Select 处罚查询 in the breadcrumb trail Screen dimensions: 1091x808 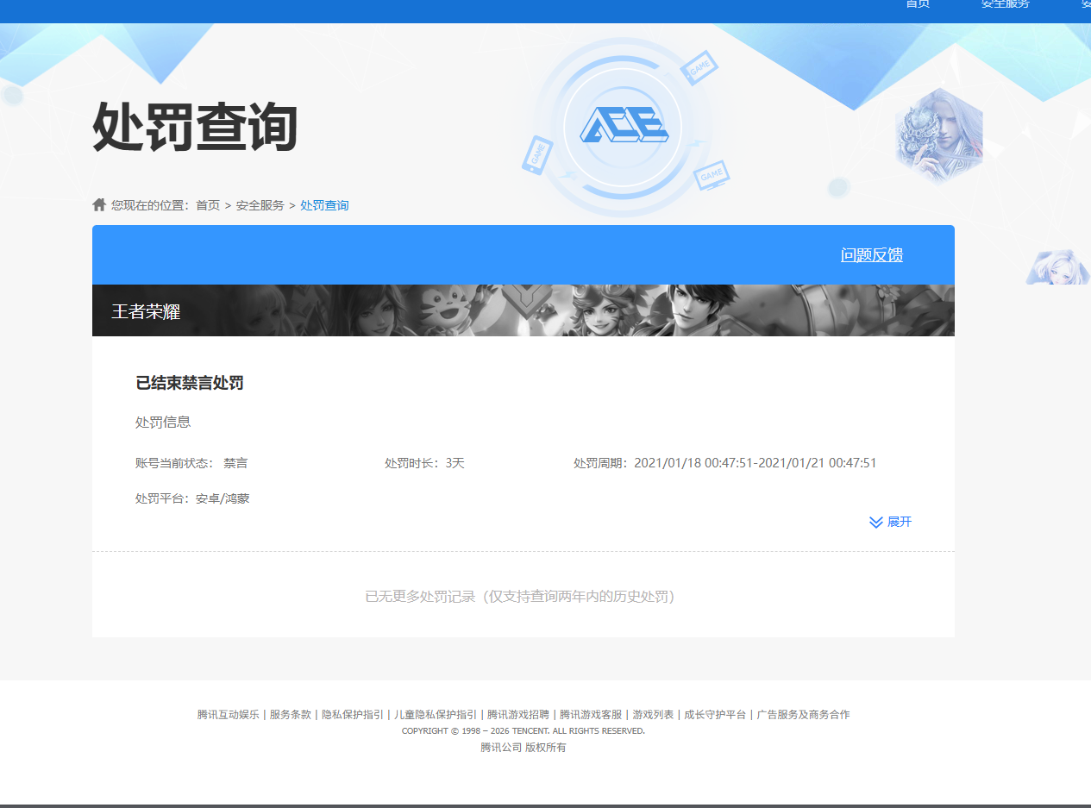(x=324, y=204)
